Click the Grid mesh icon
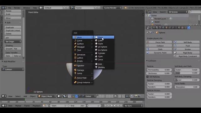201x113 pixels. pos(96,64)
